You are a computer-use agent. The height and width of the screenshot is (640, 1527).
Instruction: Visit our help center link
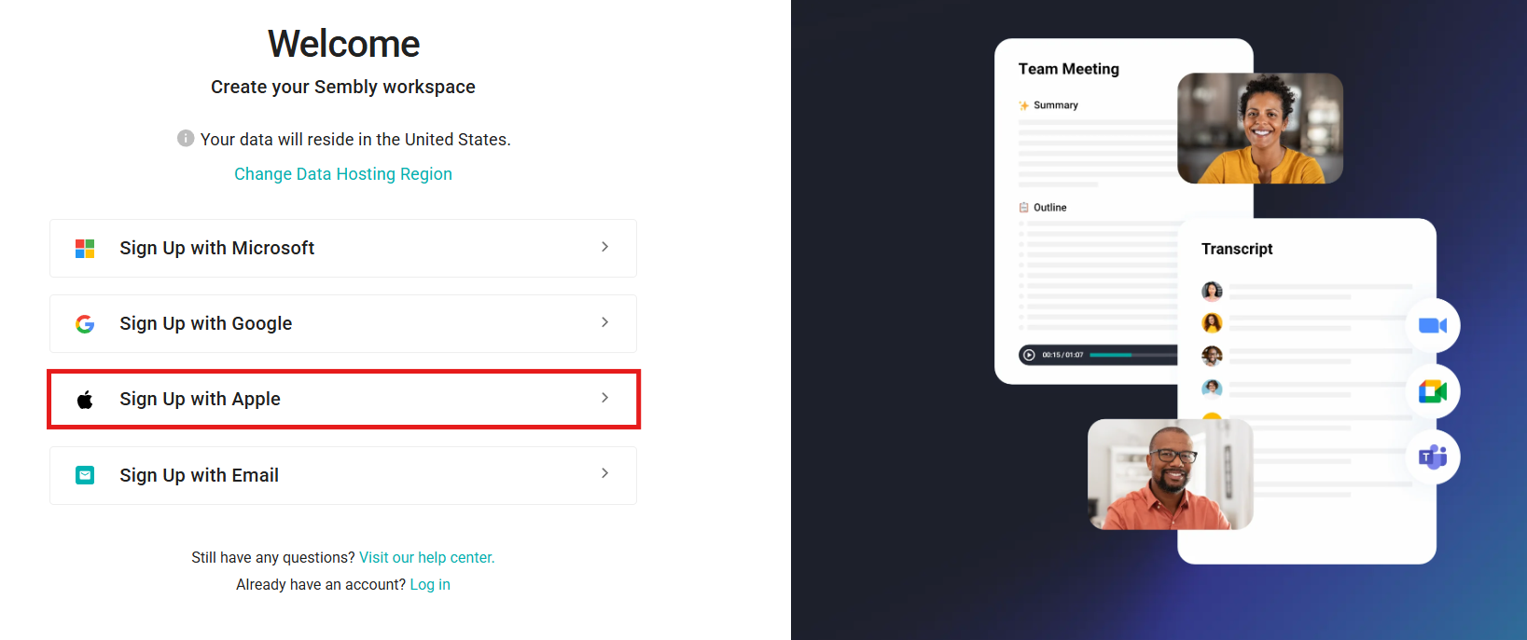coord(427,557)
